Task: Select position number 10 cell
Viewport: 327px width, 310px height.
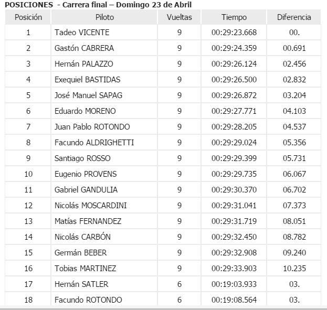Action: click(x=28, y=174)
